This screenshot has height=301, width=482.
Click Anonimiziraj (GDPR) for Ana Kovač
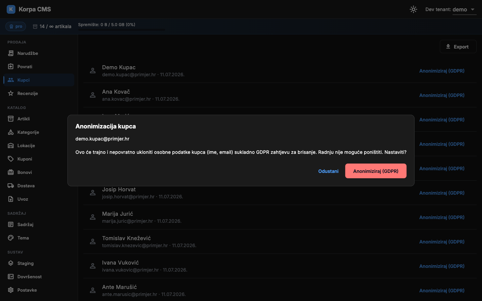(442, 95)
